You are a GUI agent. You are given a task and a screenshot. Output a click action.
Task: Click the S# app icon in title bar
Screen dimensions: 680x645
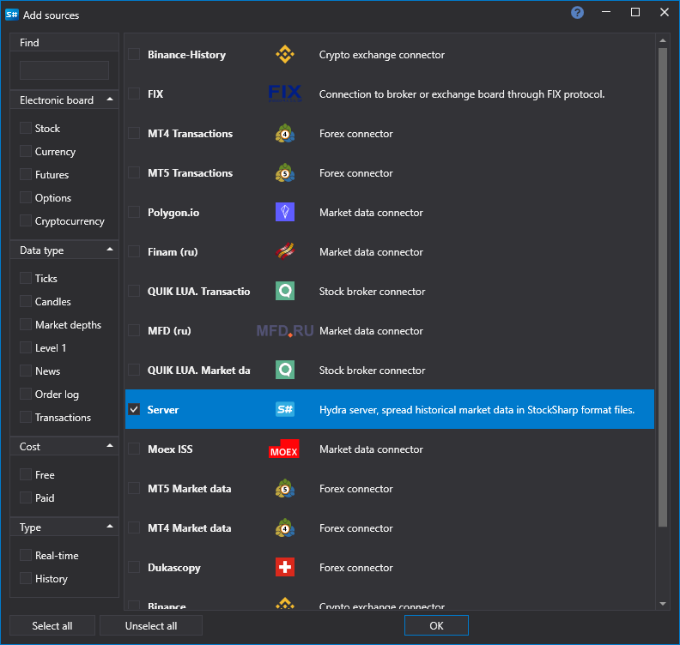pyautogui.click(x=12, y=15)
